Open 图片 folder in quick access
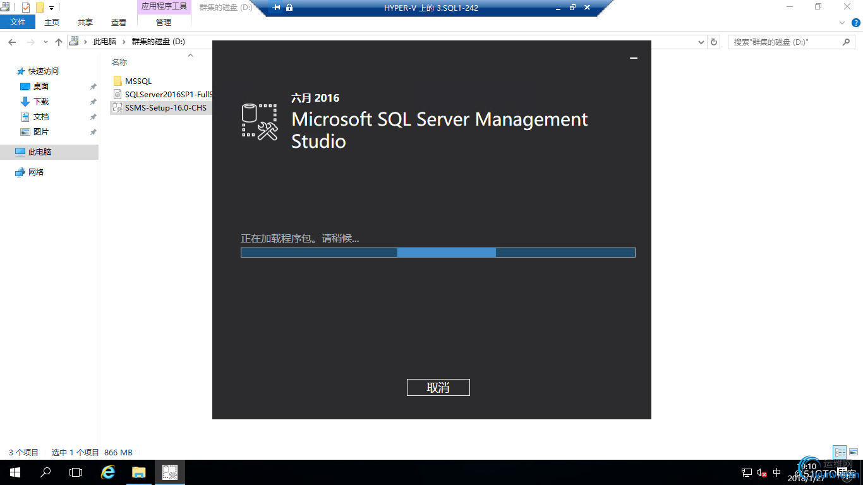The width and height of the screenshot is (863, 485). pyautogui.click(x=41, y=132)
